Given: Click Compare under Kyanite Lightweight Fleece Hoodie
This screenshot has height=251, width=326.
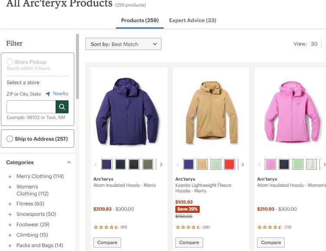Looking at the screenshot, I should (189, 242).
